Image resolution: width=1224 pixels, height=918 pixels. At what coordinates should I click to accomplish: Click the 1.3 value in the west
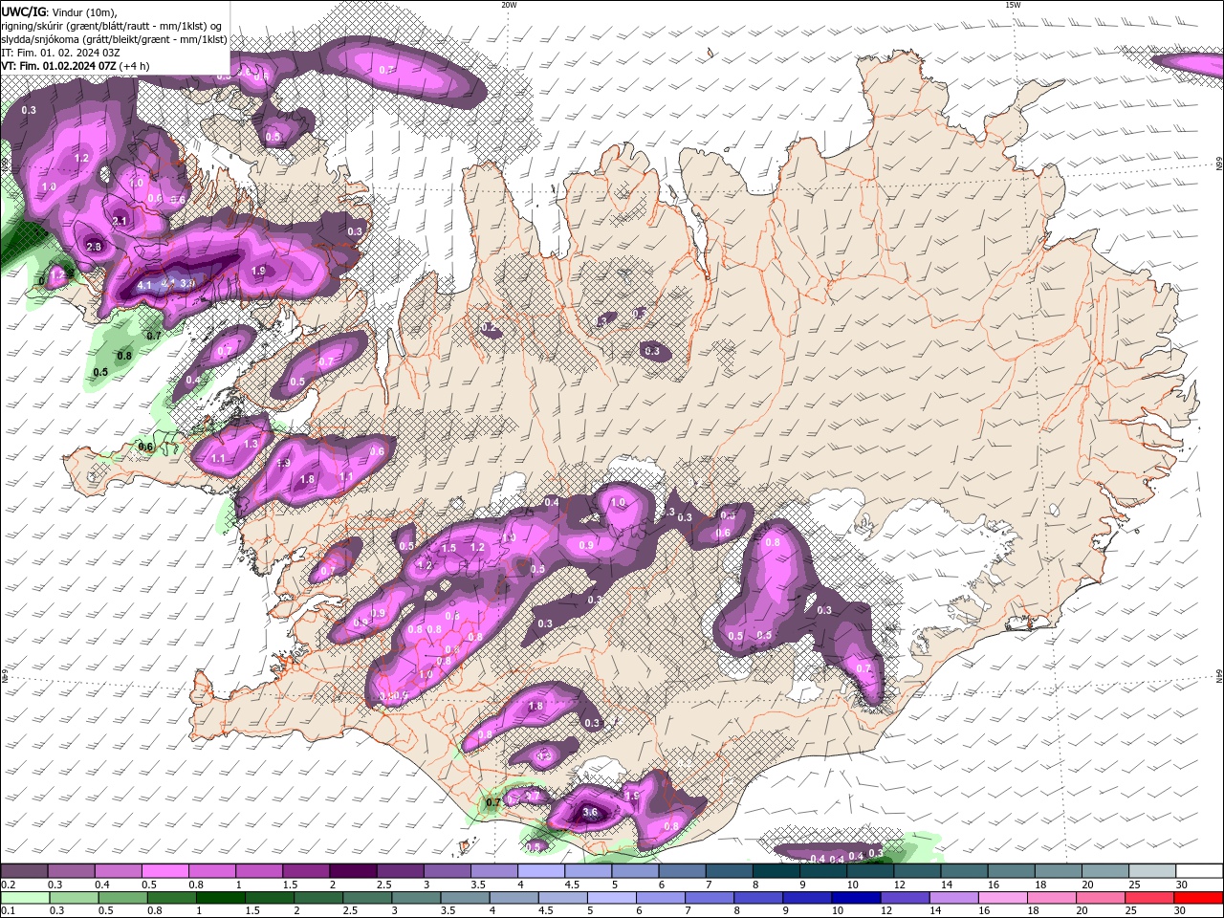[x=251, y=445]
